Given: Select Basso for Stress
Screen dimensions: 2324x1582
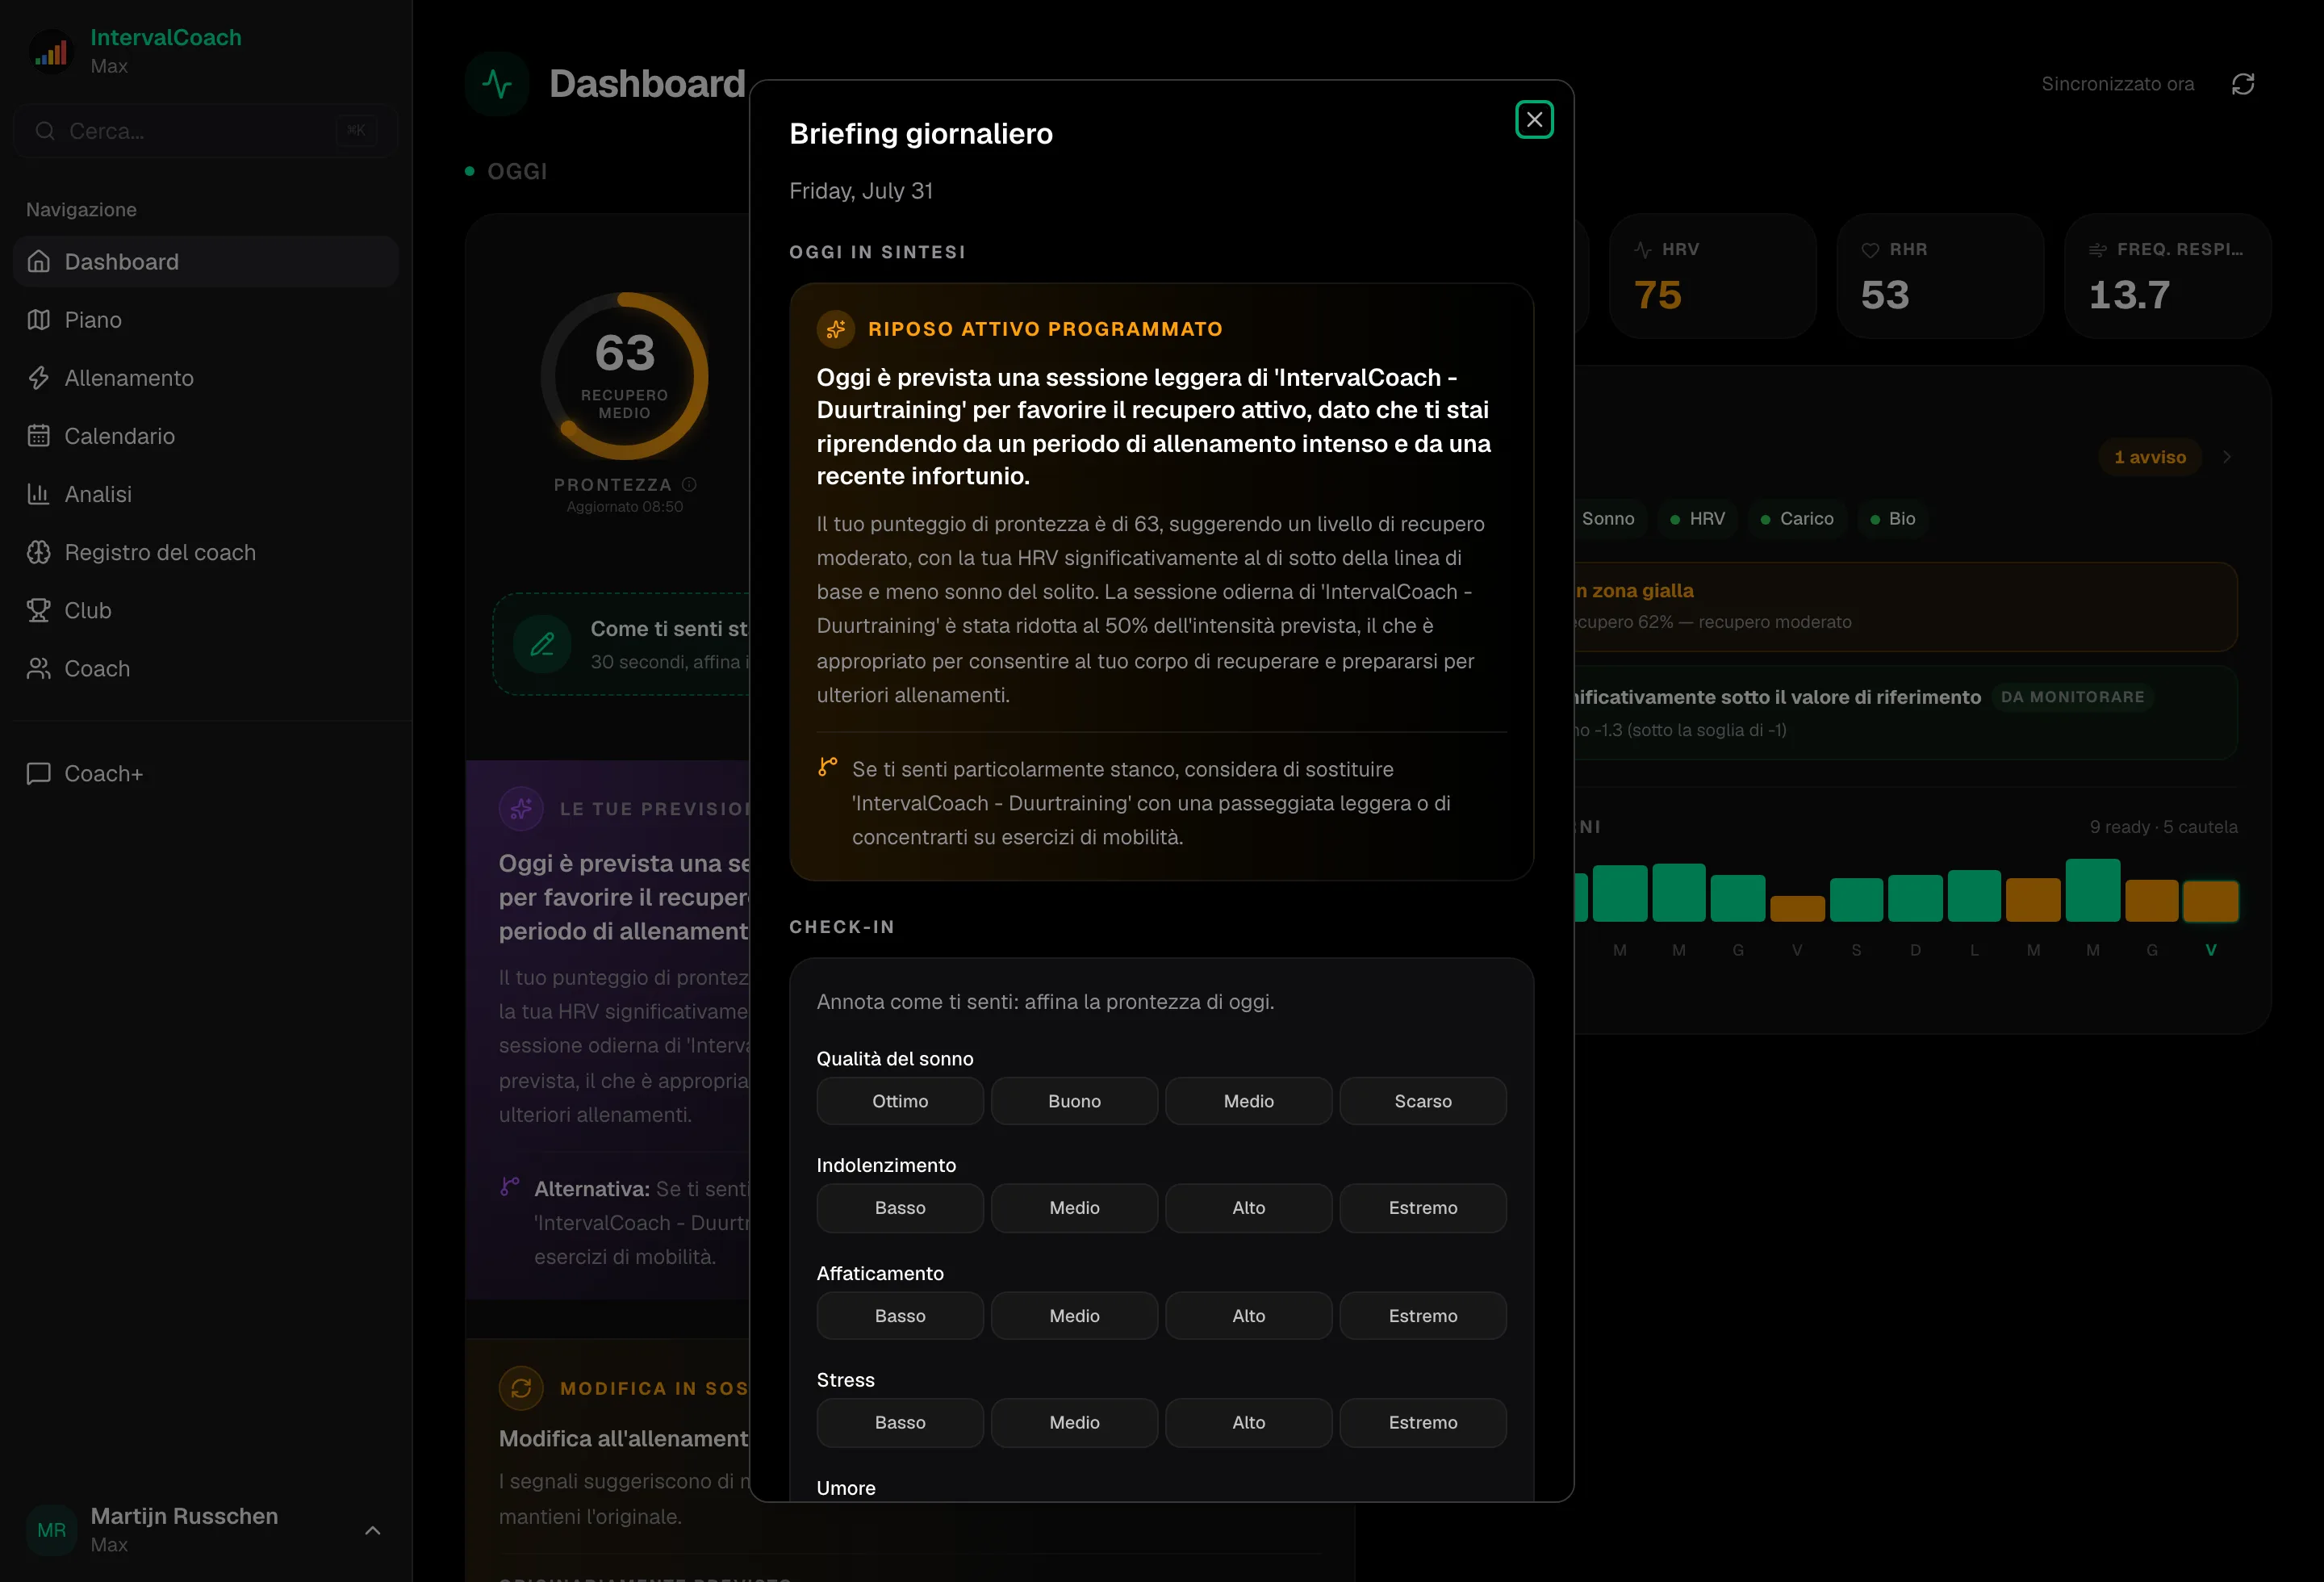Looking at the screenshot, I should tap(900, 1422).
